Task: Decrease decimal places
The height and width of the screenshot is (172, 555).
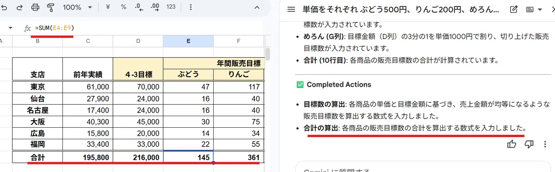Action: (138, 7)
